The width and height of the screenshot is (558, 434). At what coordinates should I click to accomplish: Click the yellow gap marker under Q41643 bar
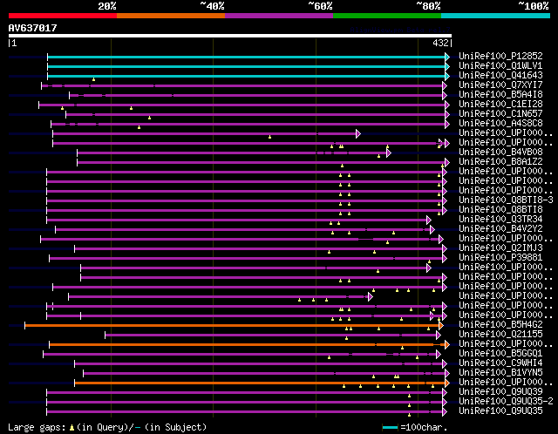(93, 79)
